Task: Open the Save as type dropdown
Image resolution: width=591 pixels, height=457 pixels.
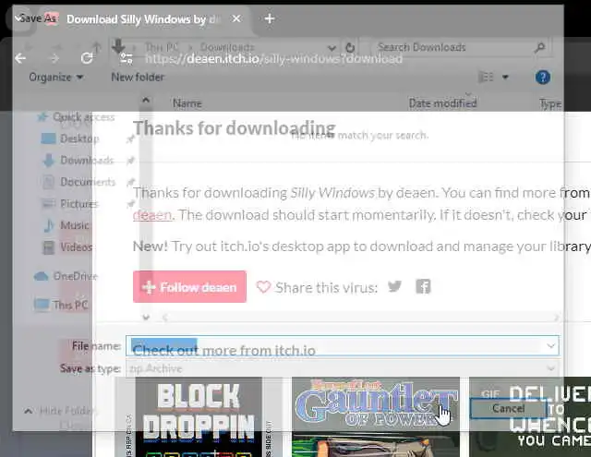Action: 343,368
